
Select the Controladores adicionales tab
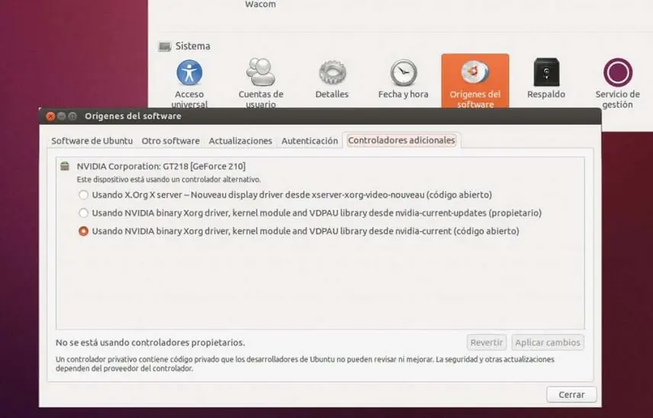pyautogui.click(x=401, y=140)
